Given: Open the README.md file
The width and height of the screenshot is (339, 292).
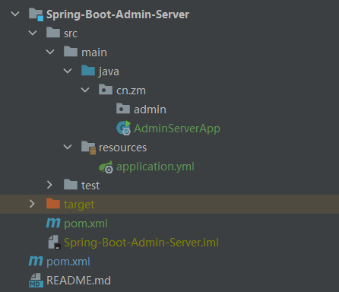Looking at the screenshot, I should pos(78,281).
